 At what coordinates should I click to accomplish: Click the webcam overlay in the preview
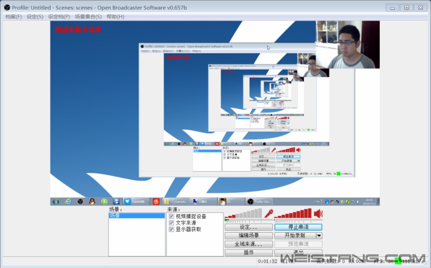tap(348, 45)
